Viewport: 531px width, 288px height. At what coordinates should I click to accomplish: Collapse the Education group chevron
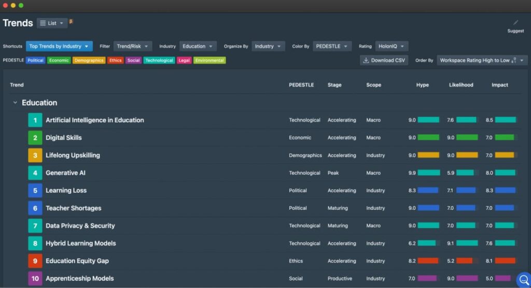pyautogui.click(x=15, y=103)
